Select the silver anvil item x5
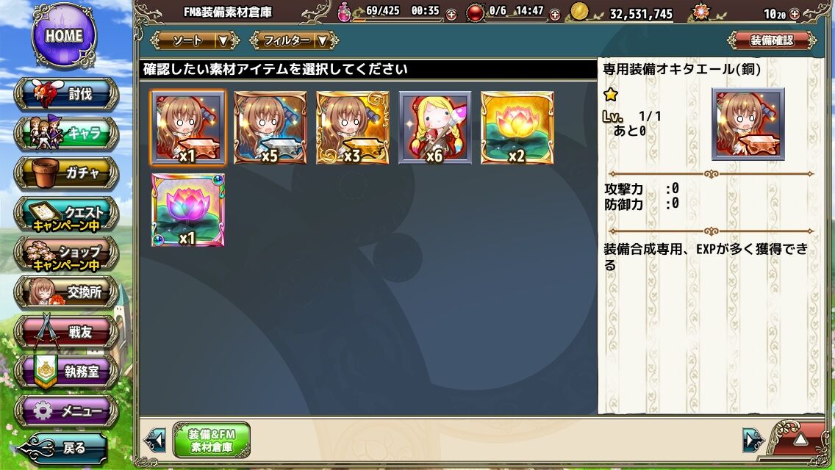This screenshot has height=470, width=835. 270,127
